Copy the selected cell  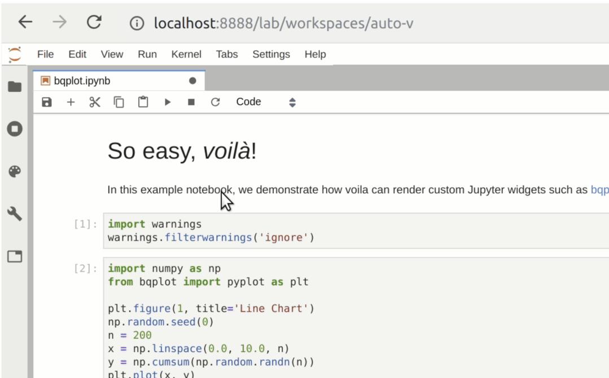tap(119, 101)
